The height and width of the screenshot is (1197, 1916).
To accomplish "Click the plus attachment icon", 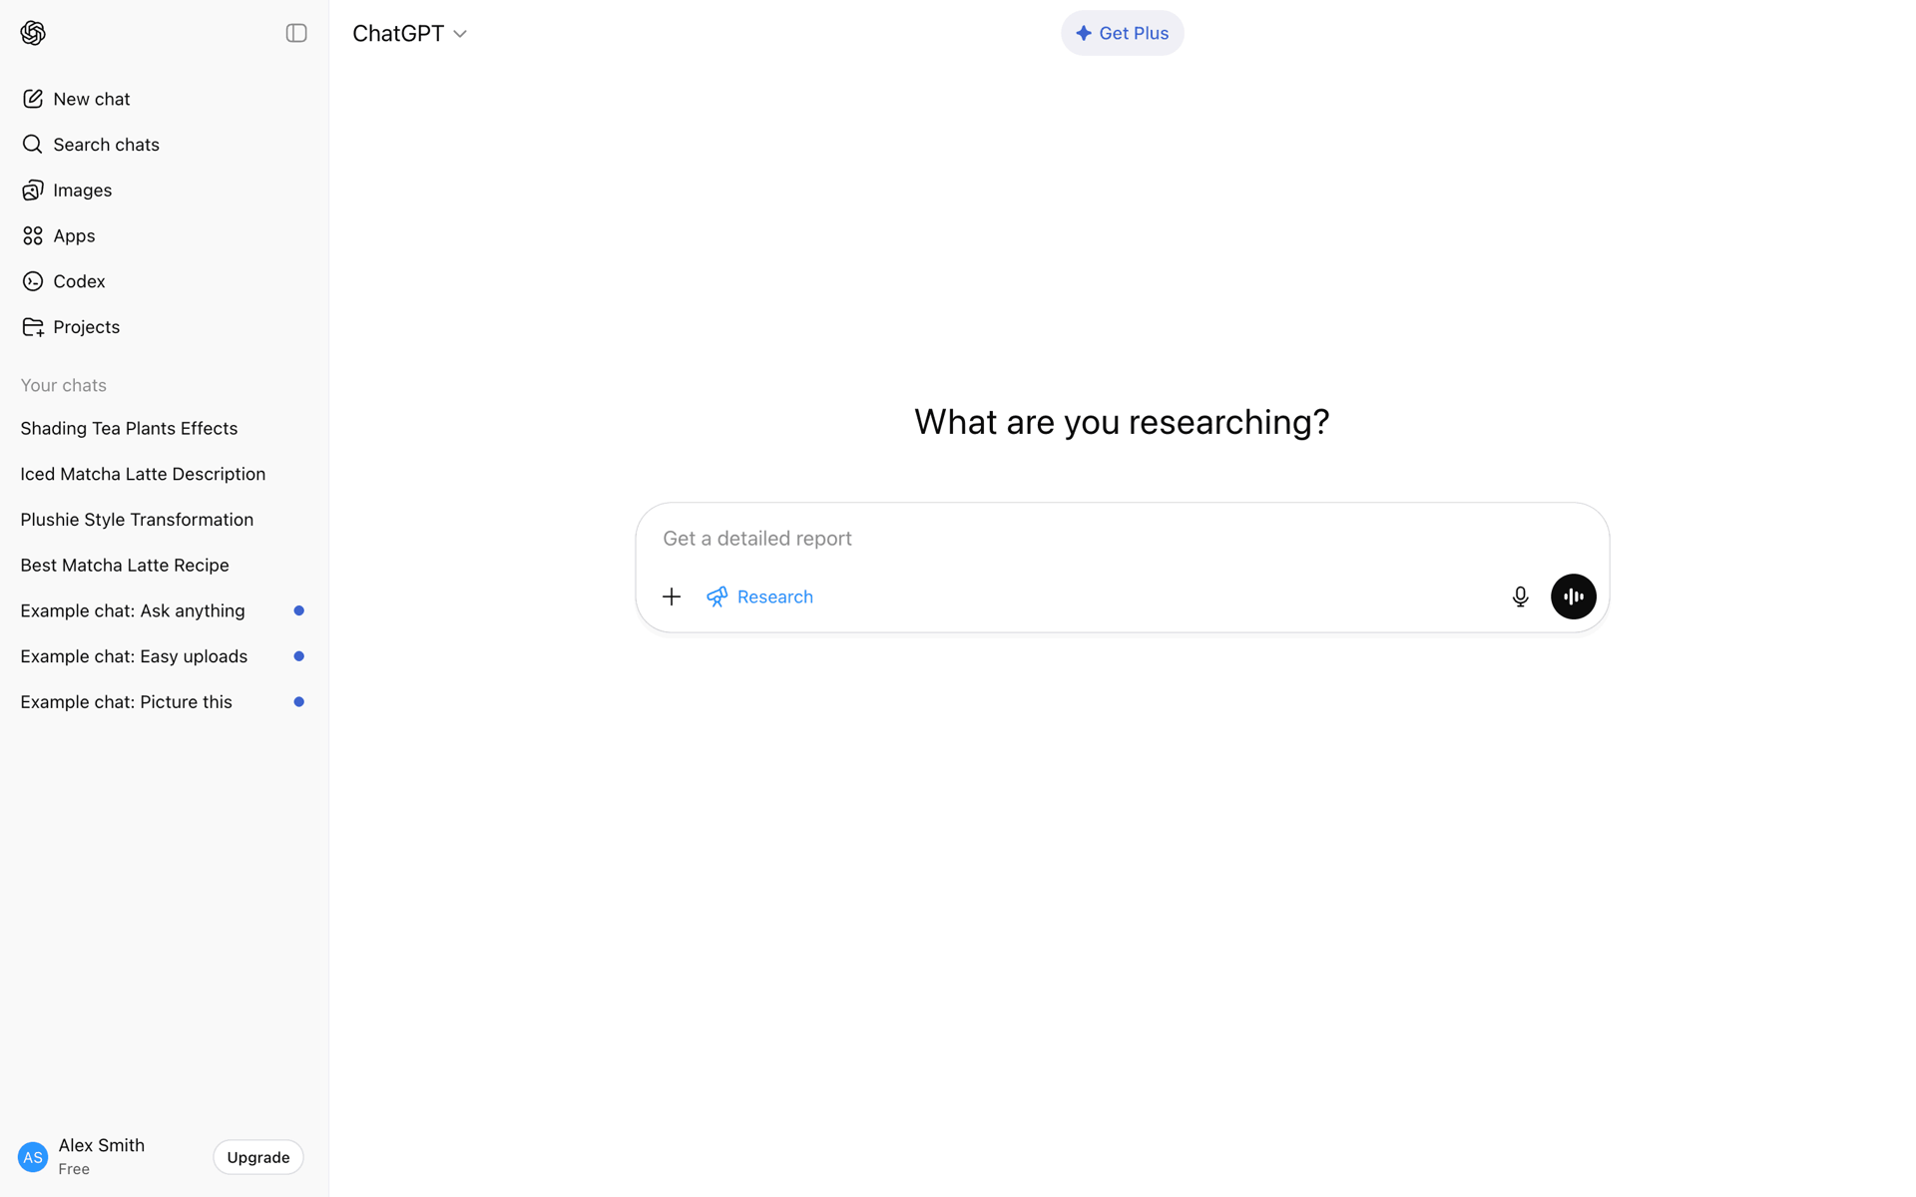I will 672,597.
